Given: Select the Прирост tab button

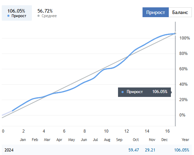Looking at the screenshot, I should pyautogui.click(x=155, y=12).
